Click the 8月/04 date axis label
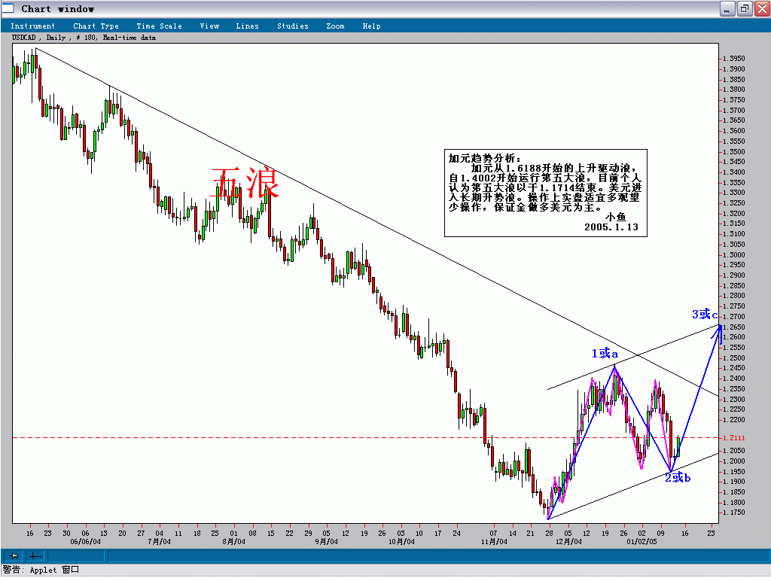This screenshot has height=578, width=771. 233,542
